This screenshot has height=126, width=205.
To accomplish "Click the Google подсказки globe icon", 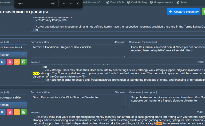I will 151,2.
